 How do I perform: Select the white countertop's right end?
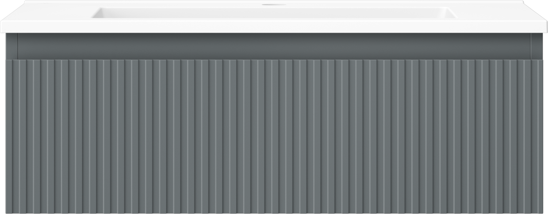539,22
